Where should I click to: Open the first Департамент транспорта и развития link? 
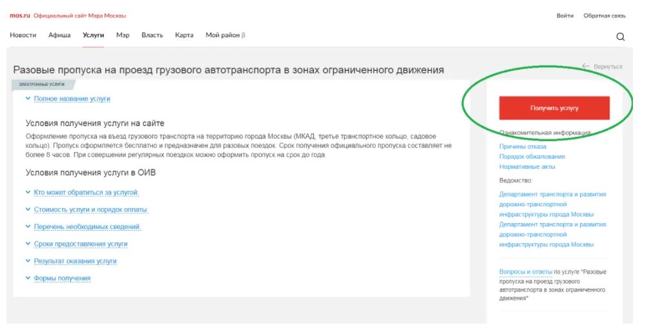pyautogui.click(x=552, y=204)
